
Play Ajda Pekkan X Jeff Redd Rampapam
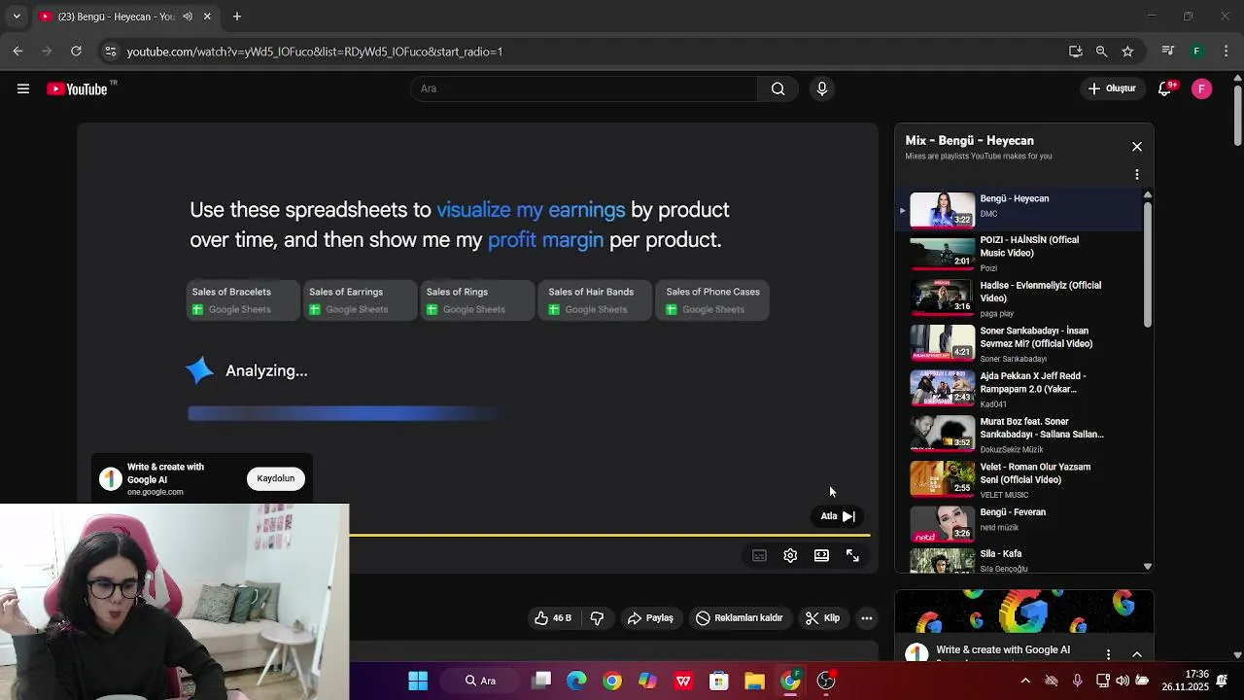point(1018,389)
